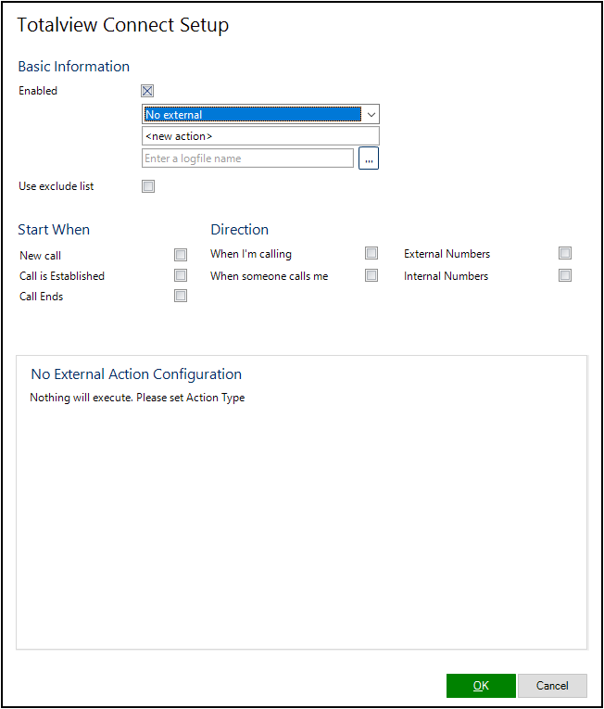Uncheck the Enabled checkbox
Image resolution: width=604 pixels, height=709 pixels.
coord(147,91)
